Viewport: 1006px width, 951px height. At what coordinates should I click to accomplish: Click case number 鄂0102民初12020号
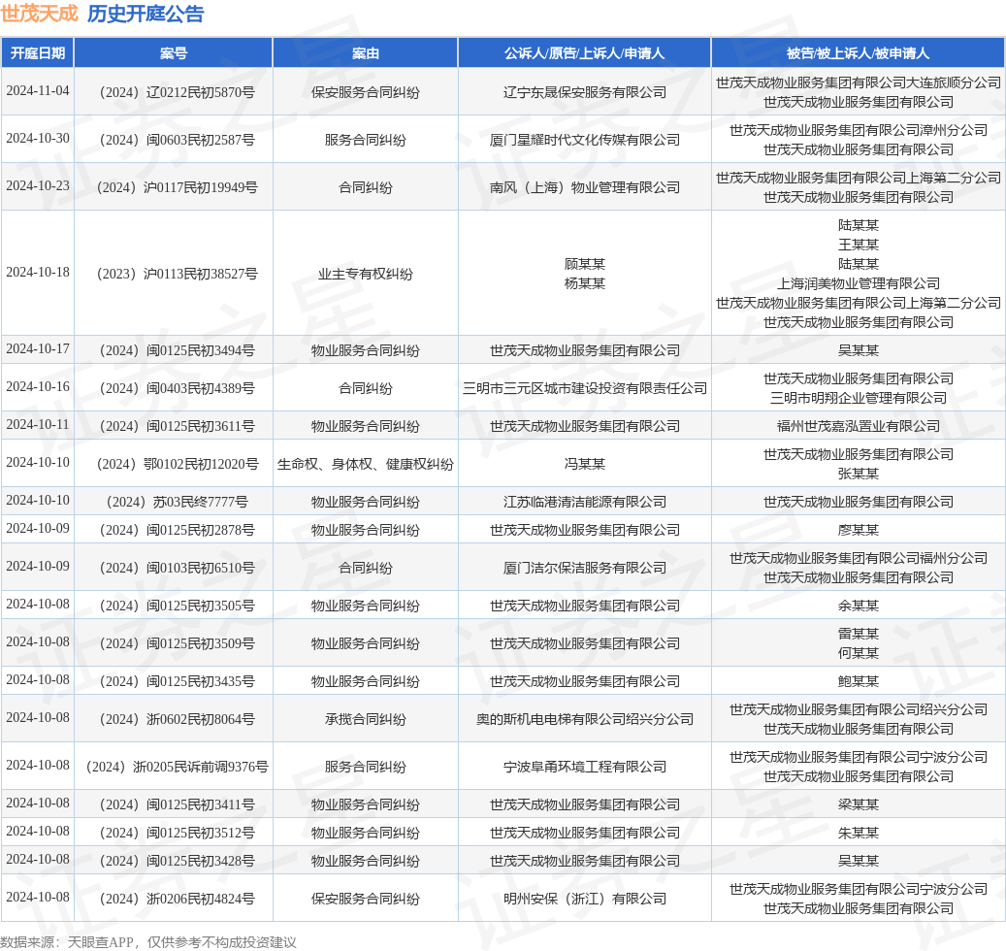pyautogui.click(x=178, y=464)
